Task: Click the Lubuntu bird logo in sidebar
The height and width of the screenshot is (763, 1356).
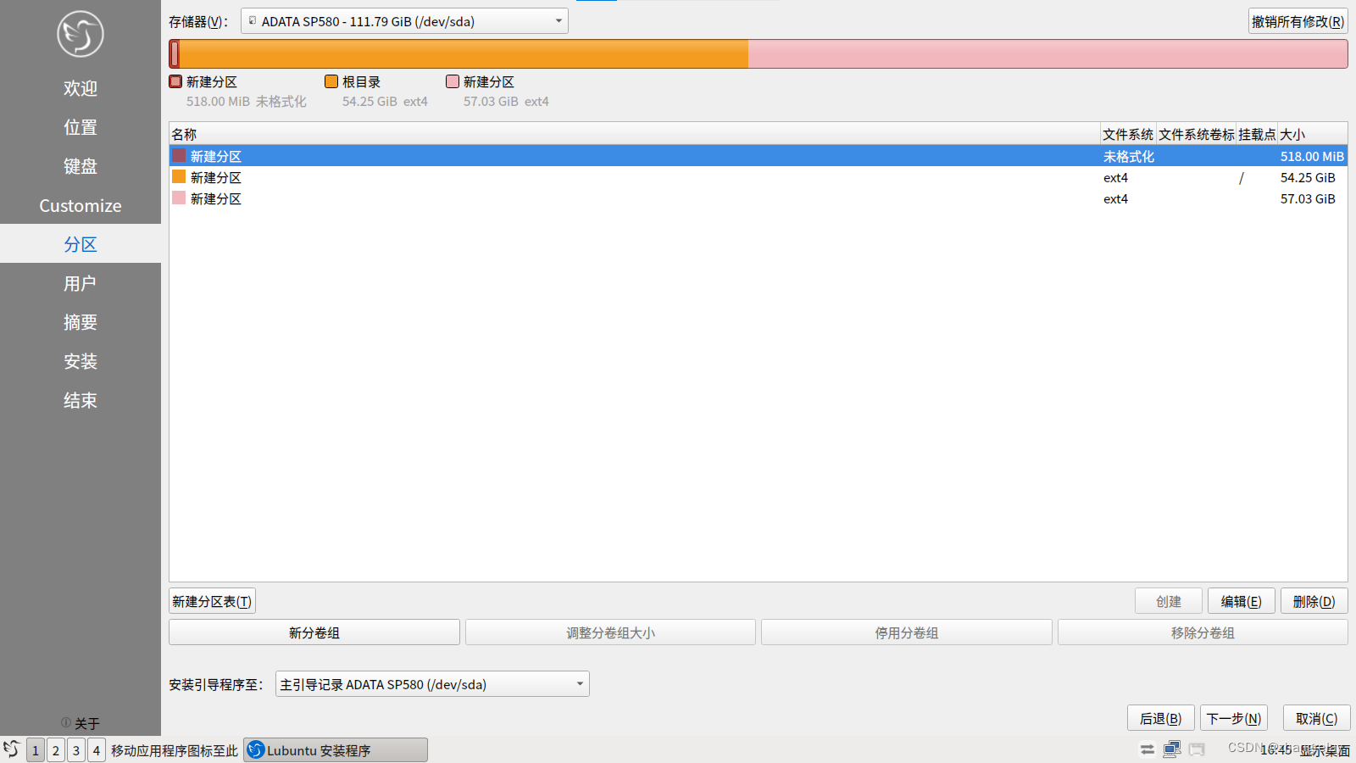Action: click(81, 34)
